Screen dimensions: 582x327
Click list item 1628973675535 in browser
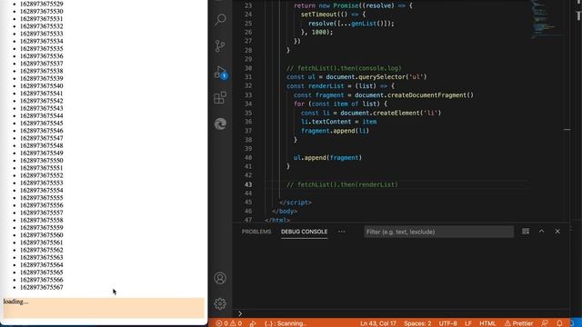41,48
